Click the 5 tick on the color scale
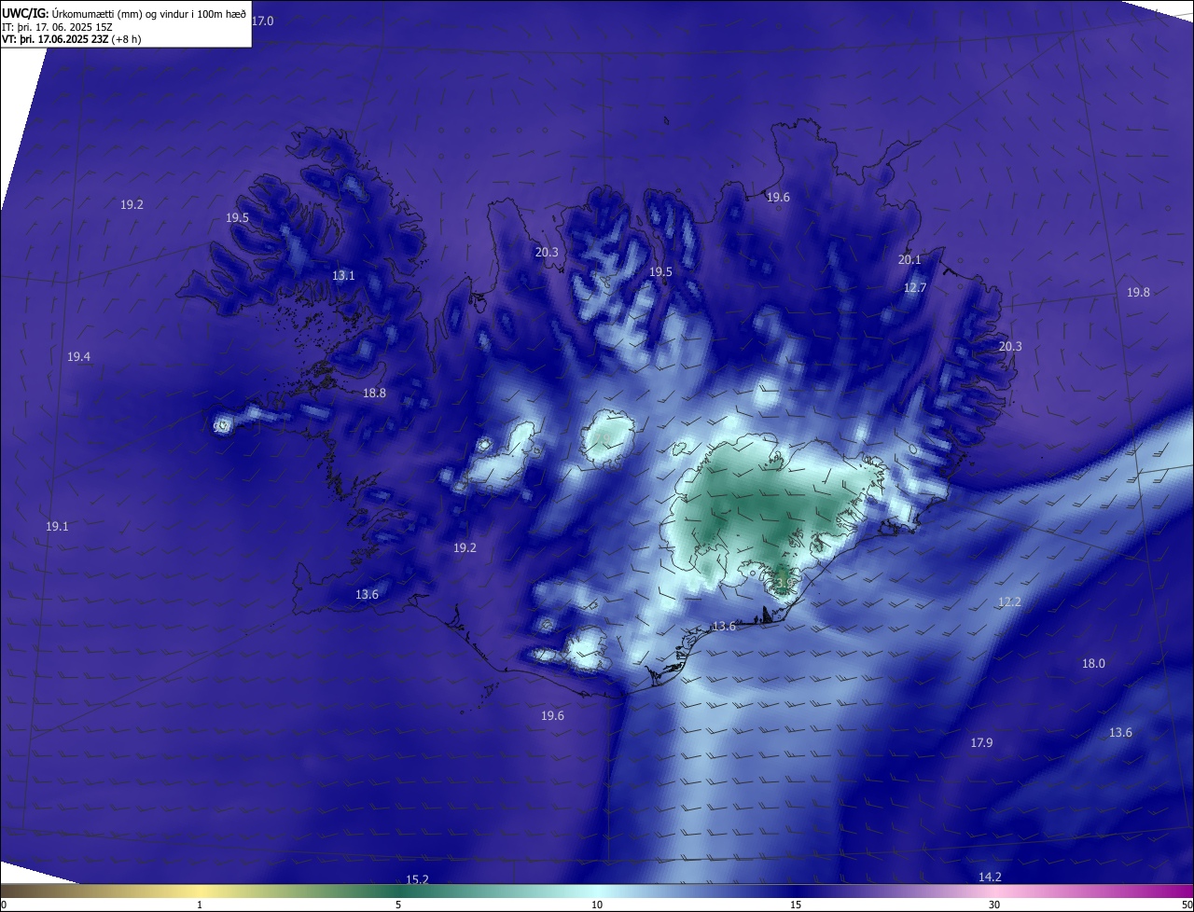1194x912 pixels. point(398,905)
